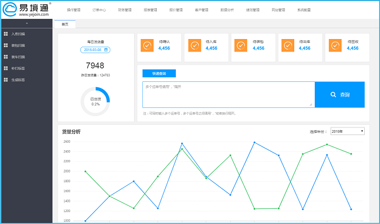
Task: Click the 快速查询 button
Action: (159, 73)
